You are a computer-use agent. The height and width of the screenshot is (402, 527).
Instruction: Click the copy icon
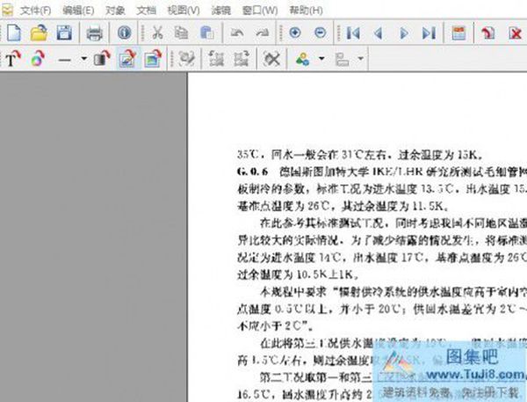click(x=182, y=33)
